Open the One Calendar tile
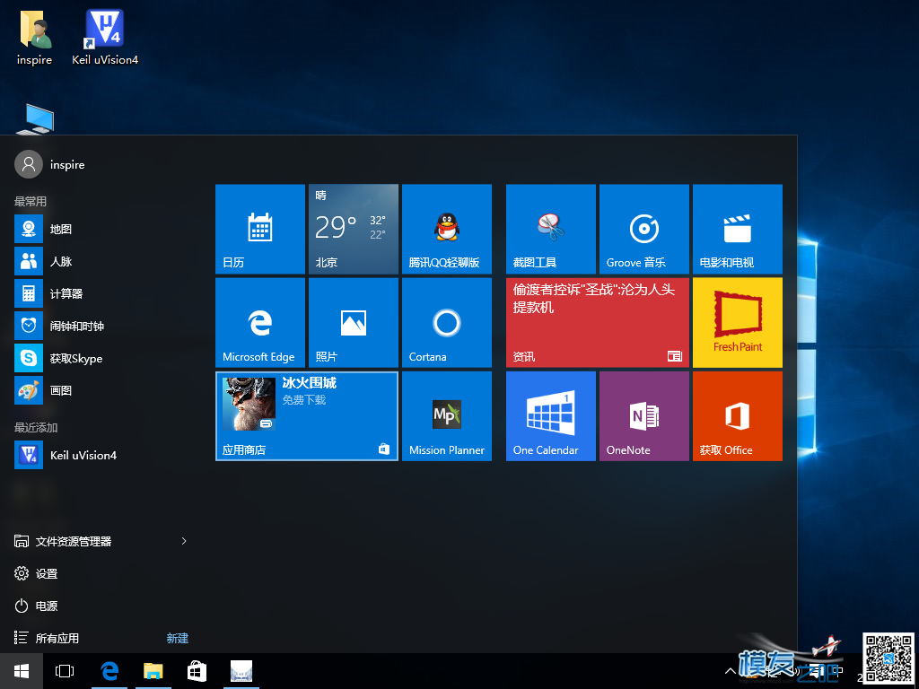919x689 pixels. [x=551, y=416]
